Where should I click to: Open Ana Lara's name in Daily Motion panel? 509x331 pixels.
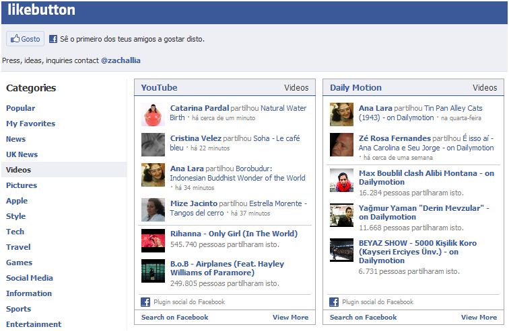376,108
